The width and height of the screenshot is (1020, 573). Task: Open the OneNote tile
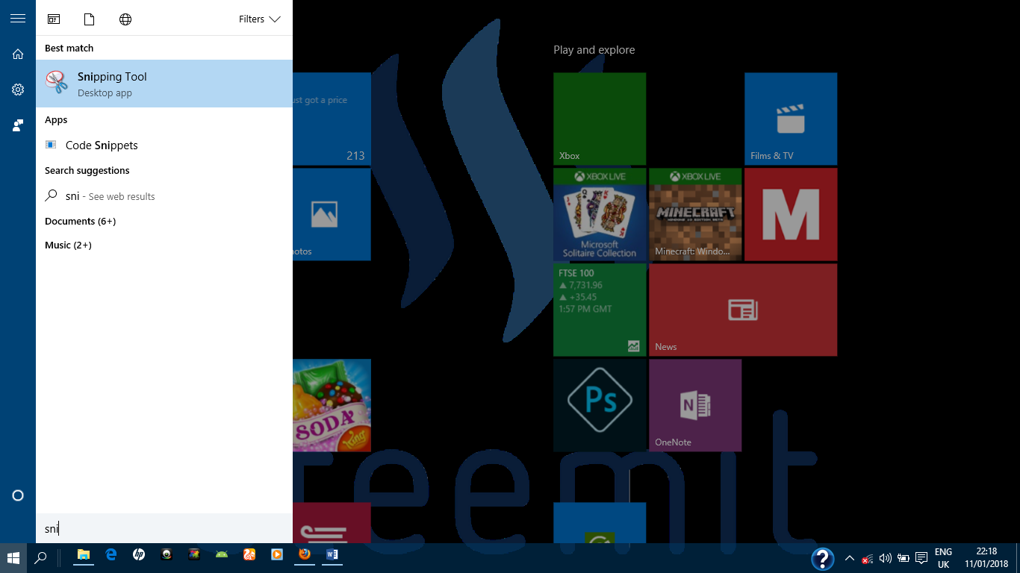695,405
